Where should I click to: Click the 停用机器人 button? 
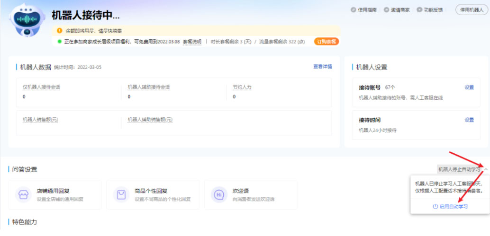472,9
